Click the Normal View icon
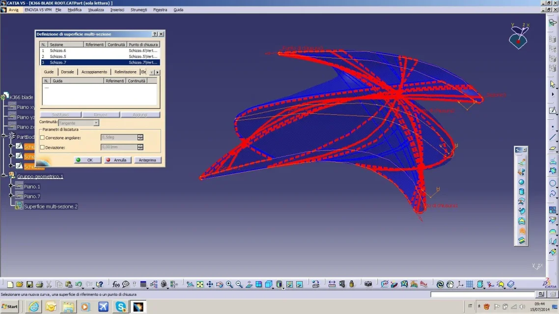Viewport: 559px width, 314px height. click(249, 284)
